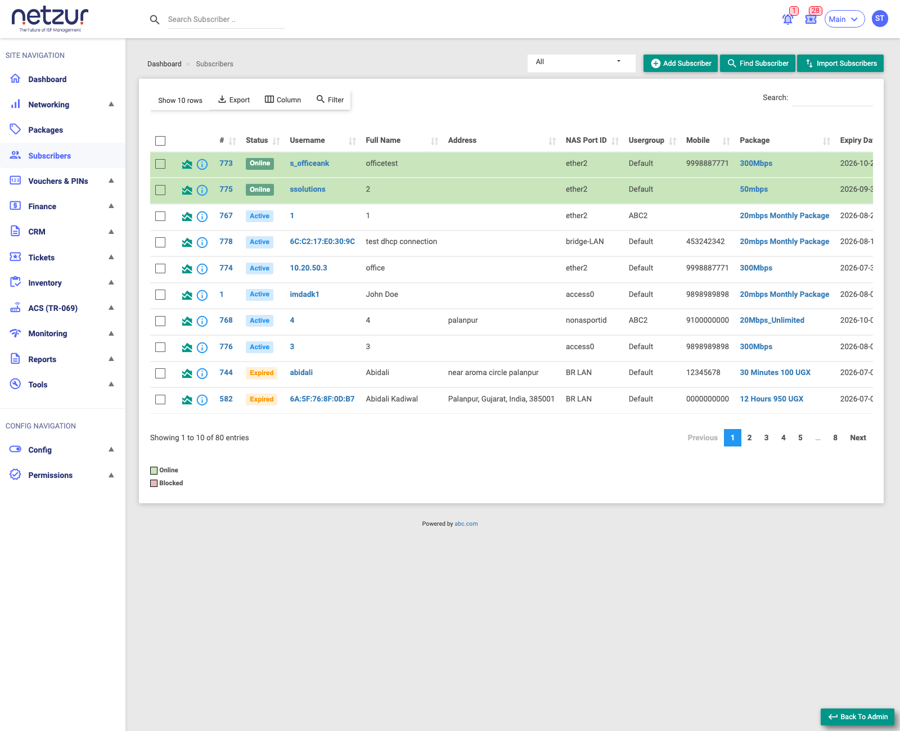
Task: Focus the table Search input
Action: [x=832, y=98]
